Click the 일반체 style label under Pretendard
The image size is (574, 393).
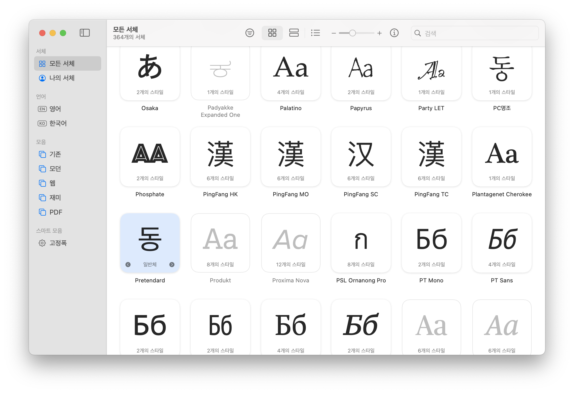(150, 264)
